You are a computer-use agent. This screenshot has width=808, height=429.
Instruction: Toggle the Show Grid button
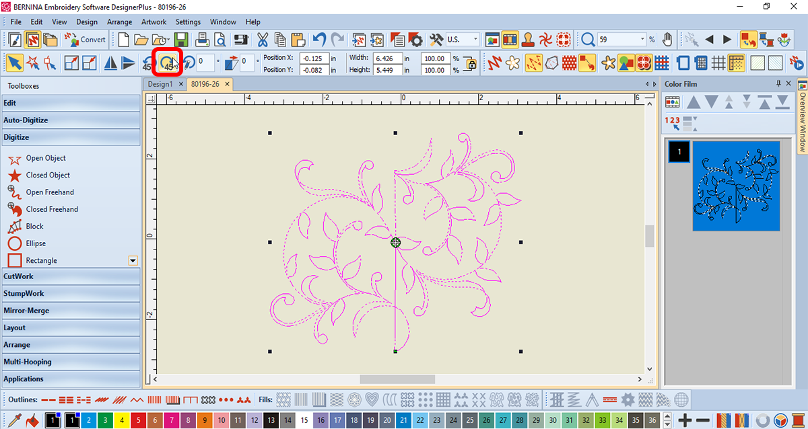click(718, 63)
